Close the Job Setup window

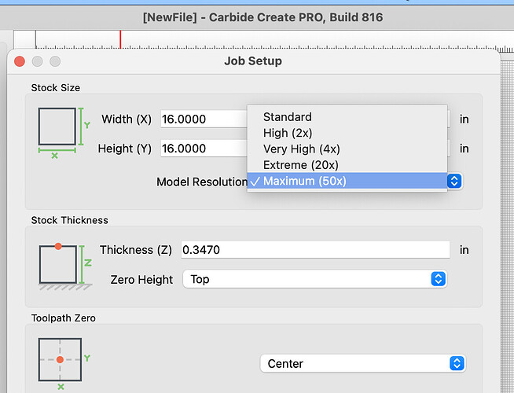20,61
